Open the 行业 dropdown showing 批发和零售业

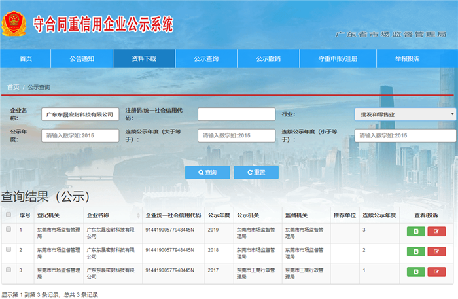coord(405,114)
